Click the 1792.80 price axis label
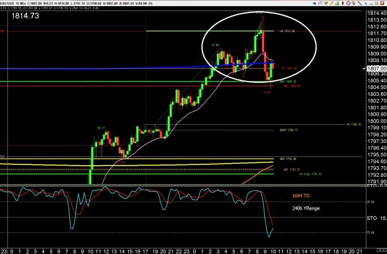387x254 pixels. click(377, 175)
